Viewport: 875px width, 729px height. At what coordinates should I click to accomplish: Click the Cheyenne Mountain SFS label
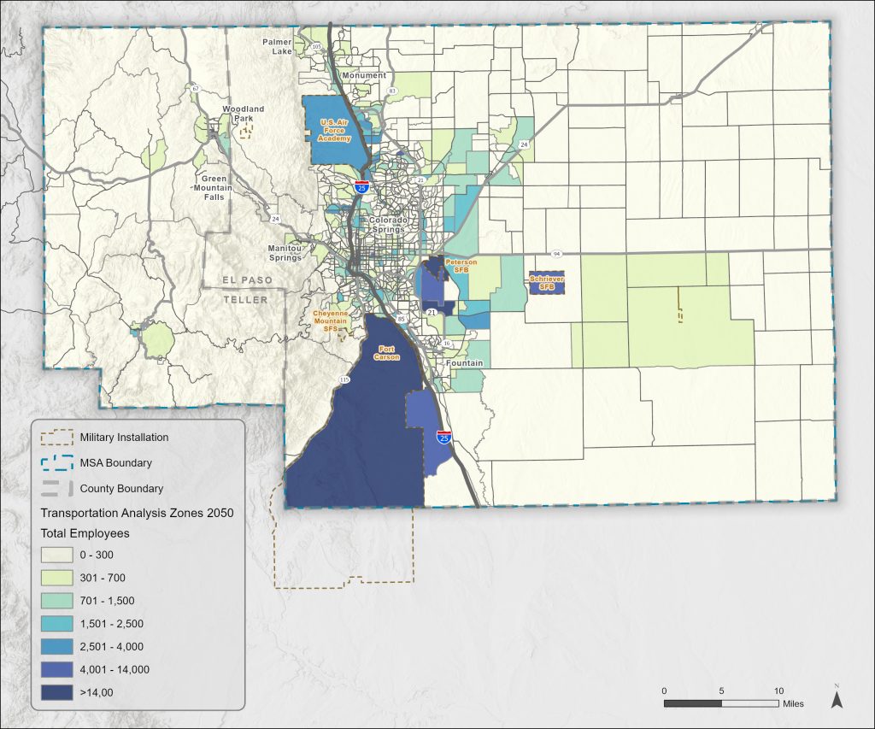(331, 321)
